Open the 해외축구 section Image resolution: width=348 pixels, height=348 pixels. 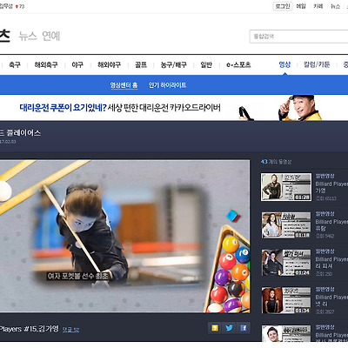tap(46, 64)
